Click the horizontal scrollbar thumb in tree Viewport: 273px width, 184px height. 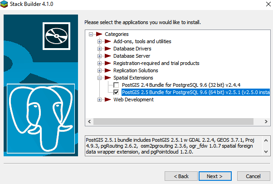[173, 122]
